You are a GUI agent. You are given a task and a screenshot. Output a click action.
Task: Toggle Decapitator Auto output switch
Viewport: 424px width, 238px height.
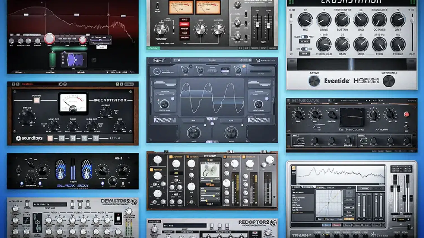[x=116, y=112]
